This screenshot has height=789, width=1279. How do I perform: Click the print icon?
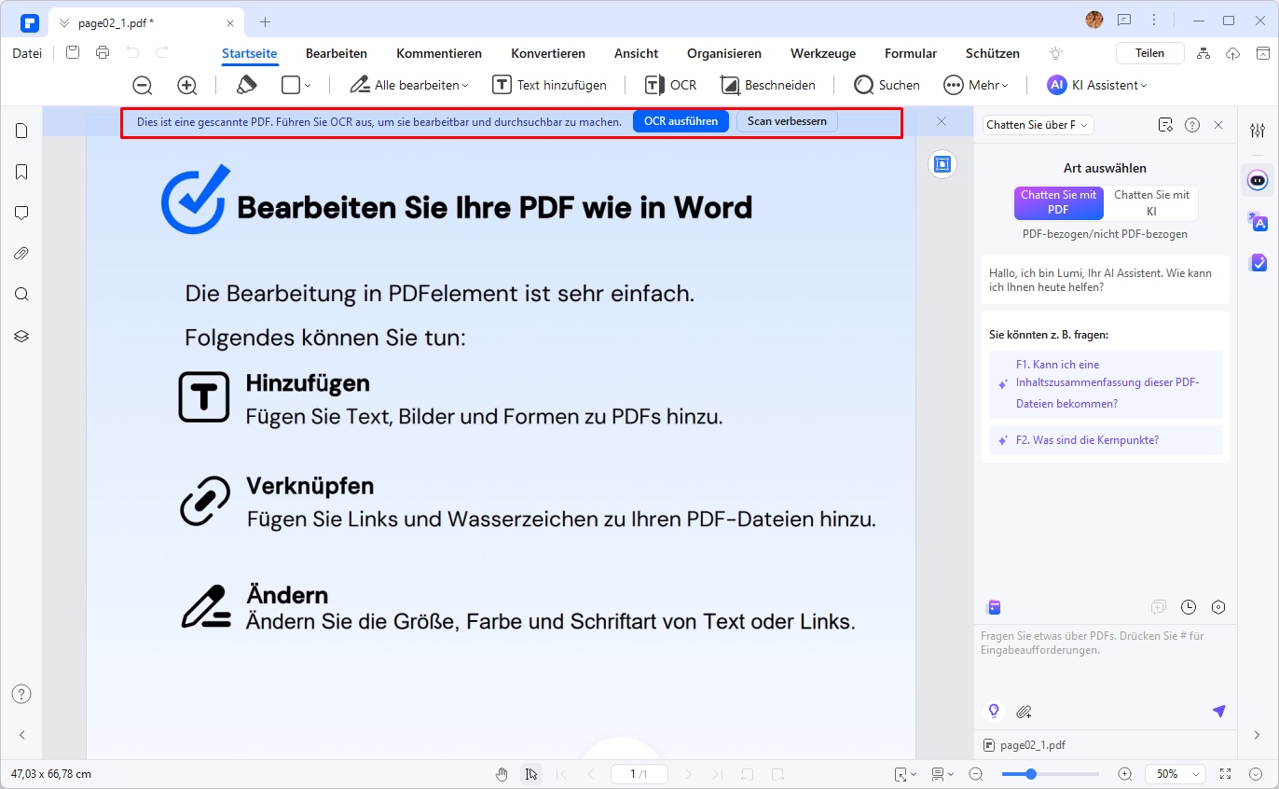click(x=103, y=53)
